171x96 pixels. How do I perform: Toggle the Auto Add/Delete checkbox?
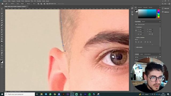49,4
